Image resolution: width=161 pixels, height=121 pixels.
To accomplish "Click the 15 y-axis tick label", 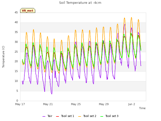I will point(16,71).
